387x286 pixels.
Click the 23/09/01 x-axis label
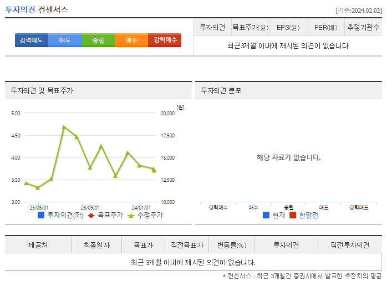(x=90, y=208)
